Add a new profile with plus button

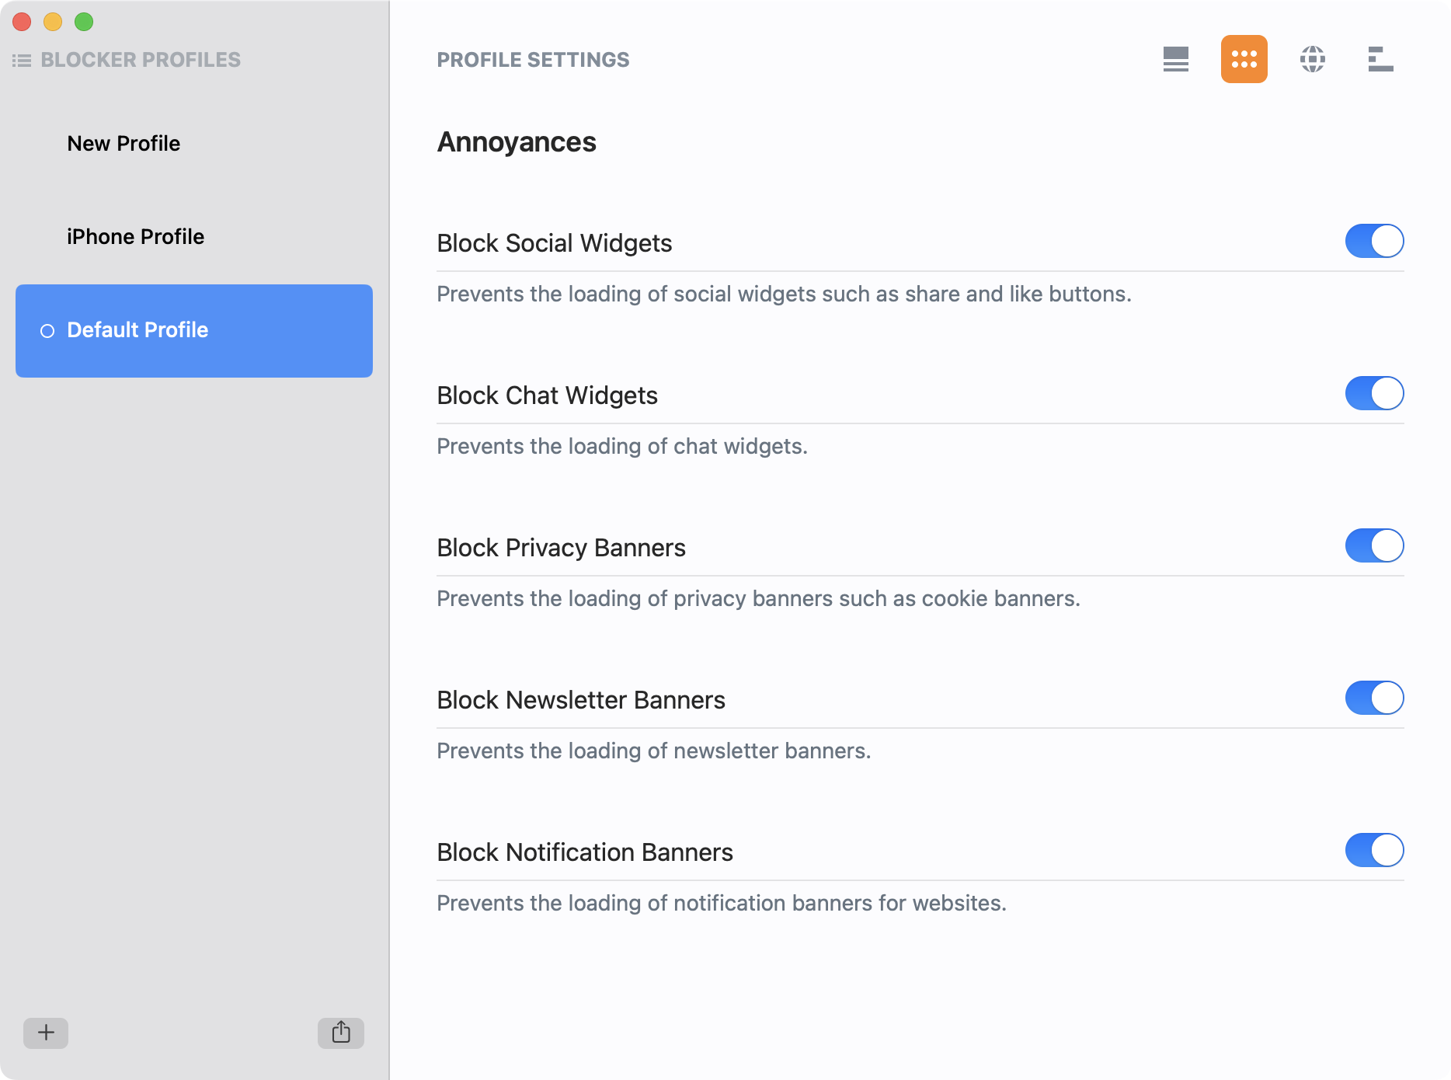coord(46,1033)
